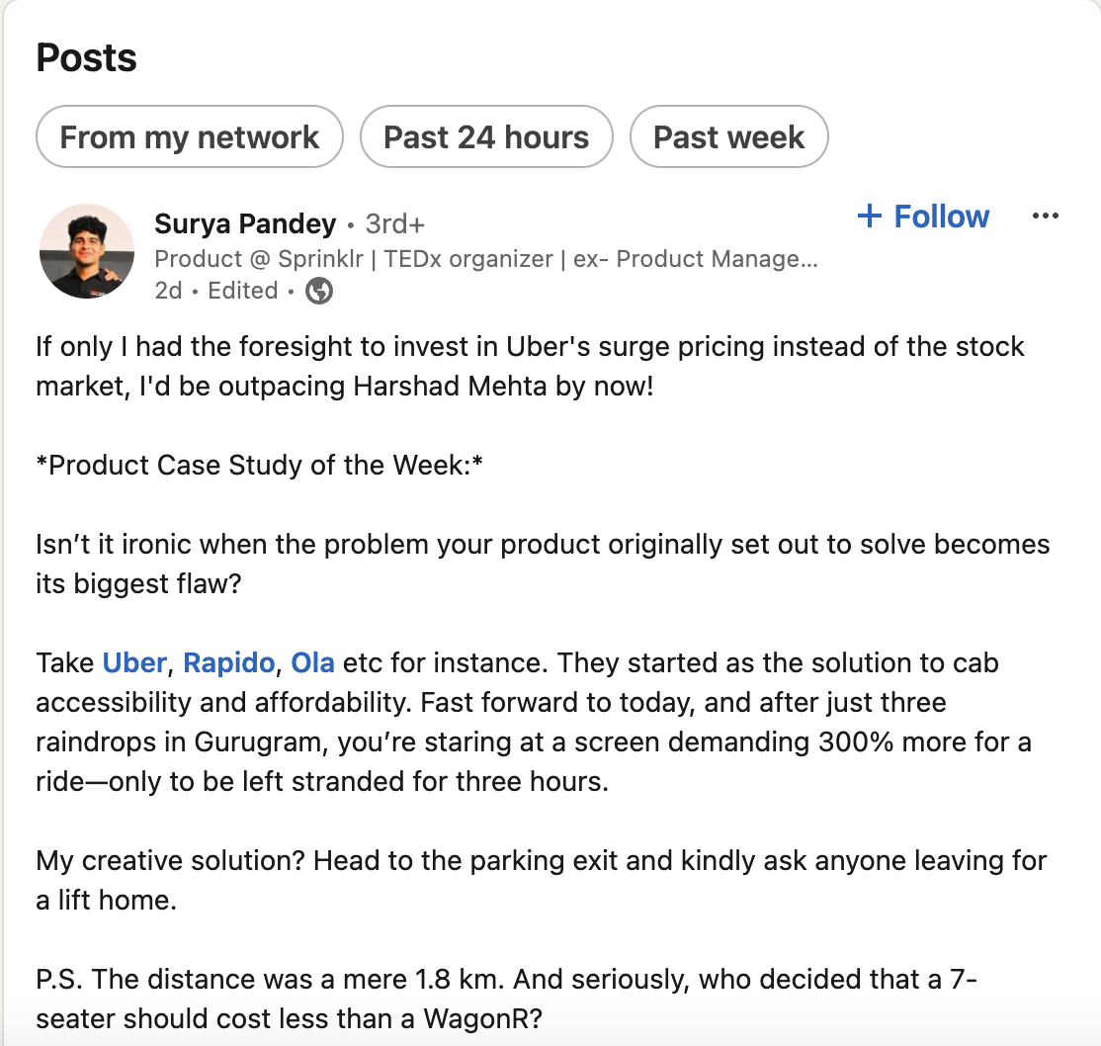Open the post options overflow menu
Screen dimensions: 1101x1046
point(1045,216)
